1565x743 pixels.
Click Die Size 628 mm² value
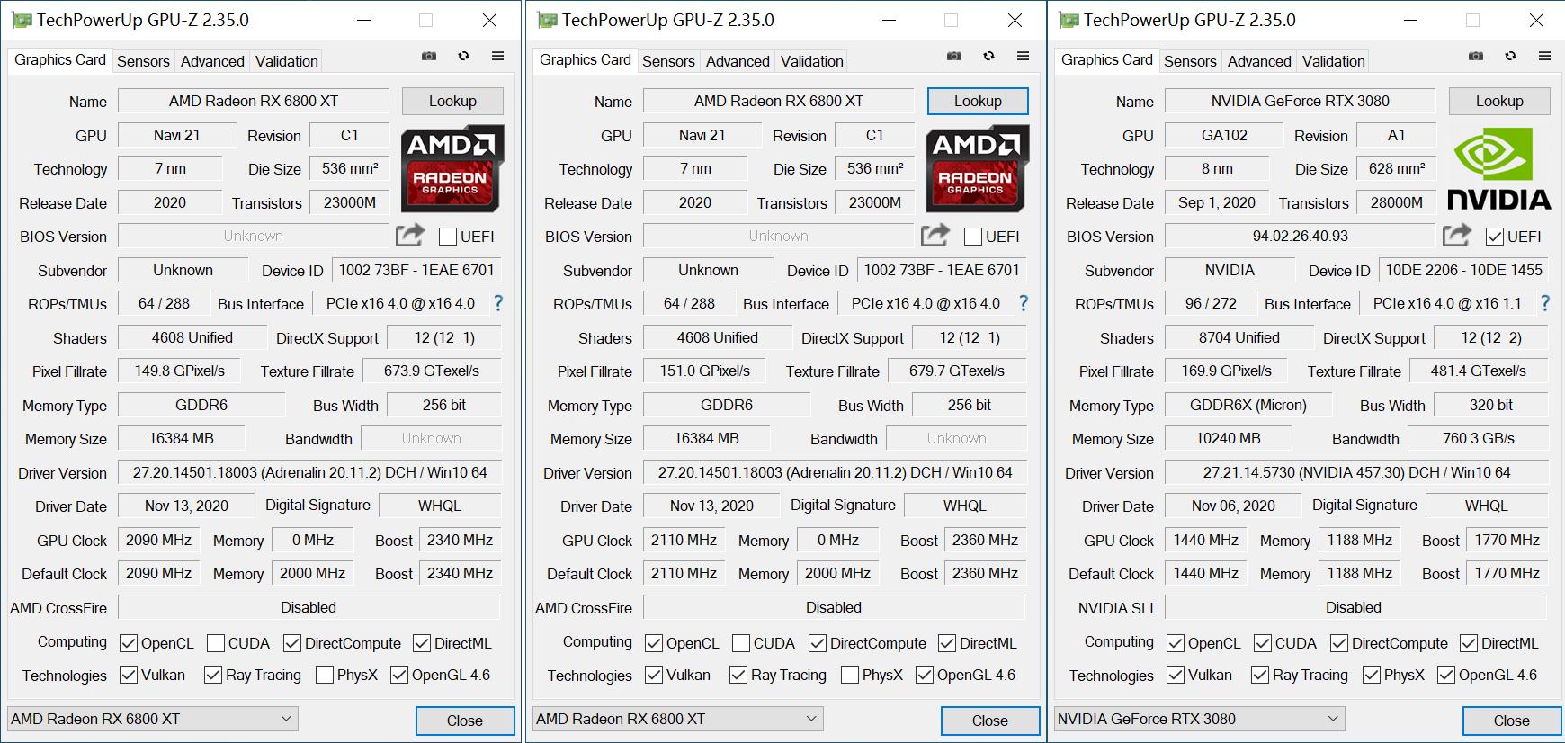coord(1397,168)
